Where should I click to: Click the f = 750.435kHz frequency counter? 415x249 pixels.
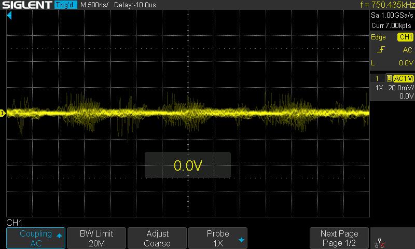[387, 5]
